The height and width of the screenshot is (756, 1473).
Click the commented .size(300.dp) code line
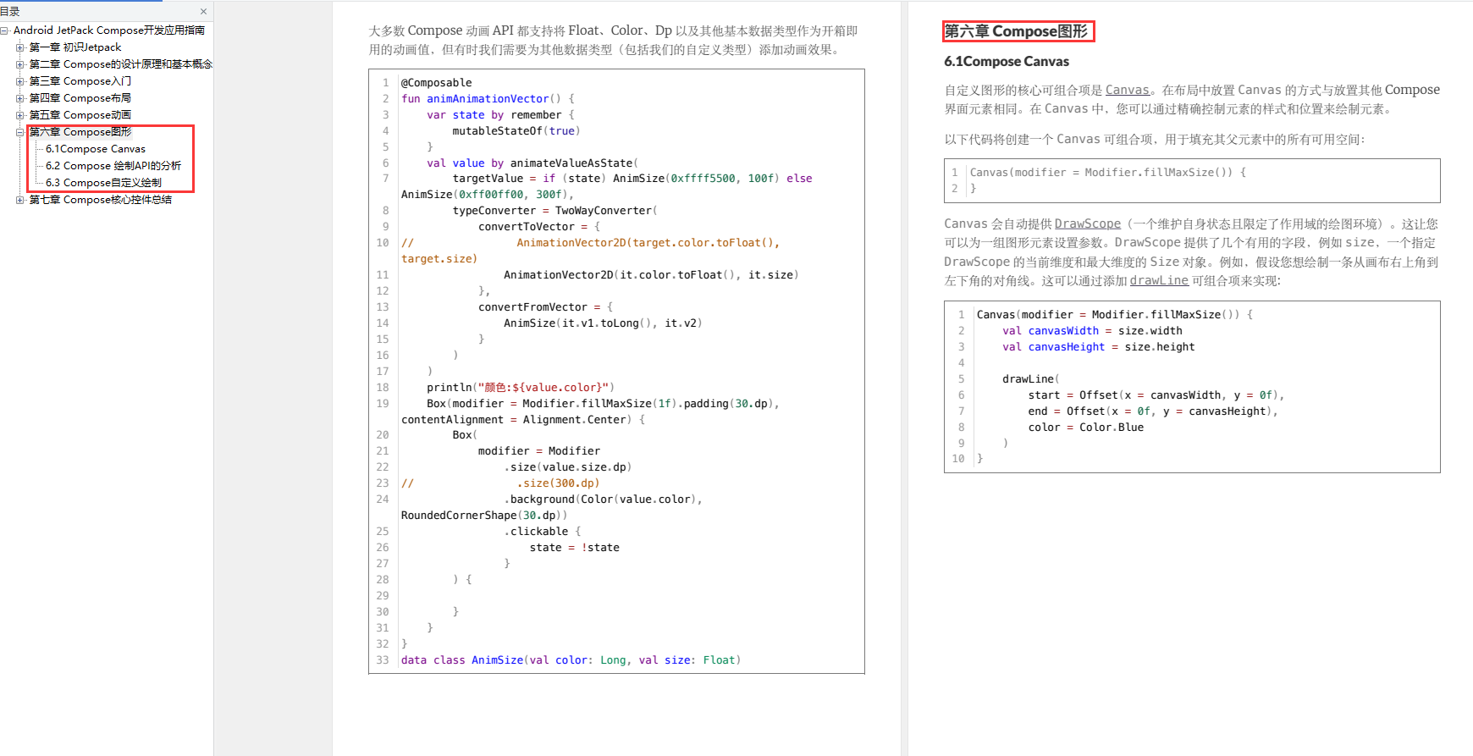(x=500, y=483)
